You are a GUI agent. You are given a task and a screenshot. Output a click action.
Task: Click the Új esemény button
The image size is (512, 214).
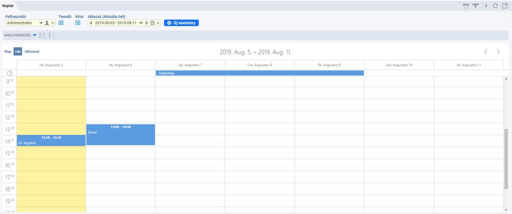[x=181, y=23]
